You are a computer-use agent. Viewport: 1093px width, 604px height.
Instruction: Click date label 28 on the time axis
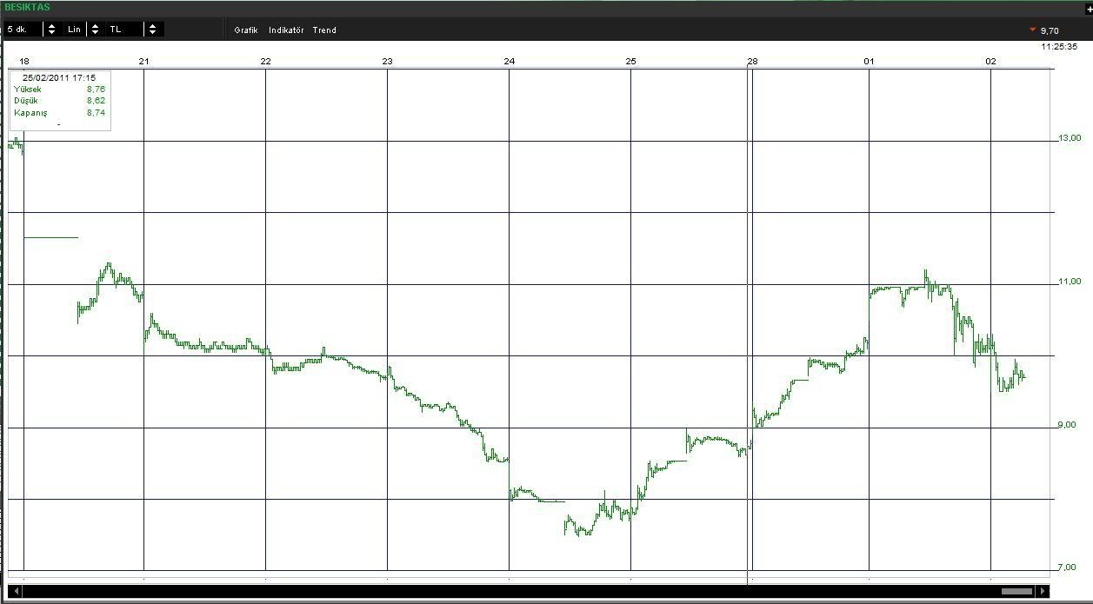[x=752, y=61]
